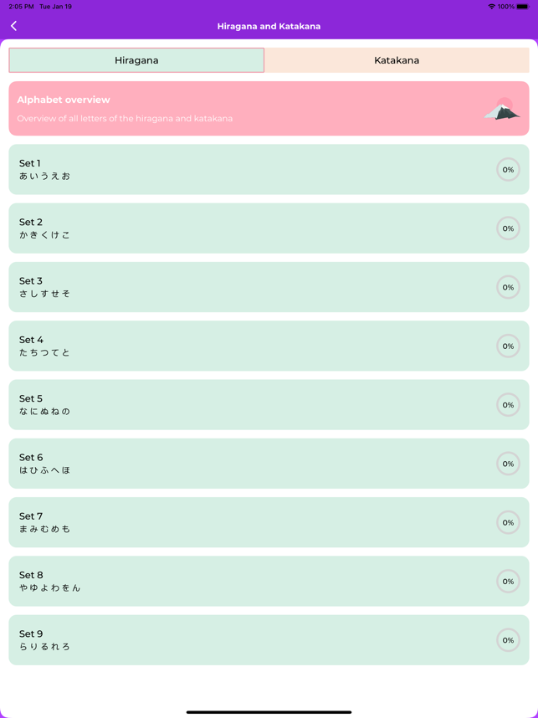Switch to the Katakana tab
The height and width of the screenshot is (718, 538).
397,60
